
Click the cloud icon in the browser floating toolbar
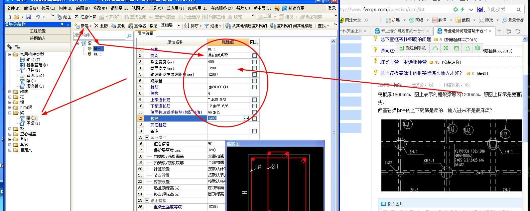click(x=435, y=48)
